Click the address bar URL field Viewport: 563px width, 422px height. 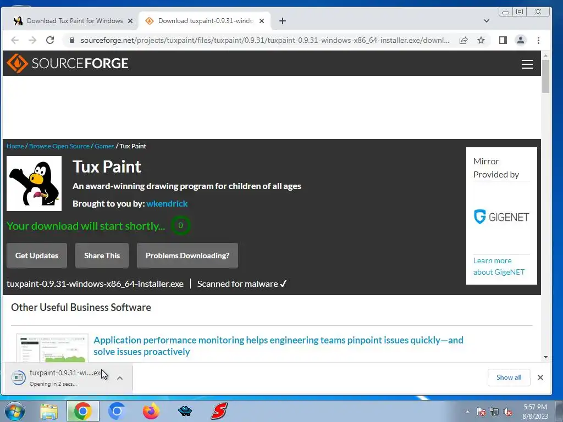pos(265,40)
